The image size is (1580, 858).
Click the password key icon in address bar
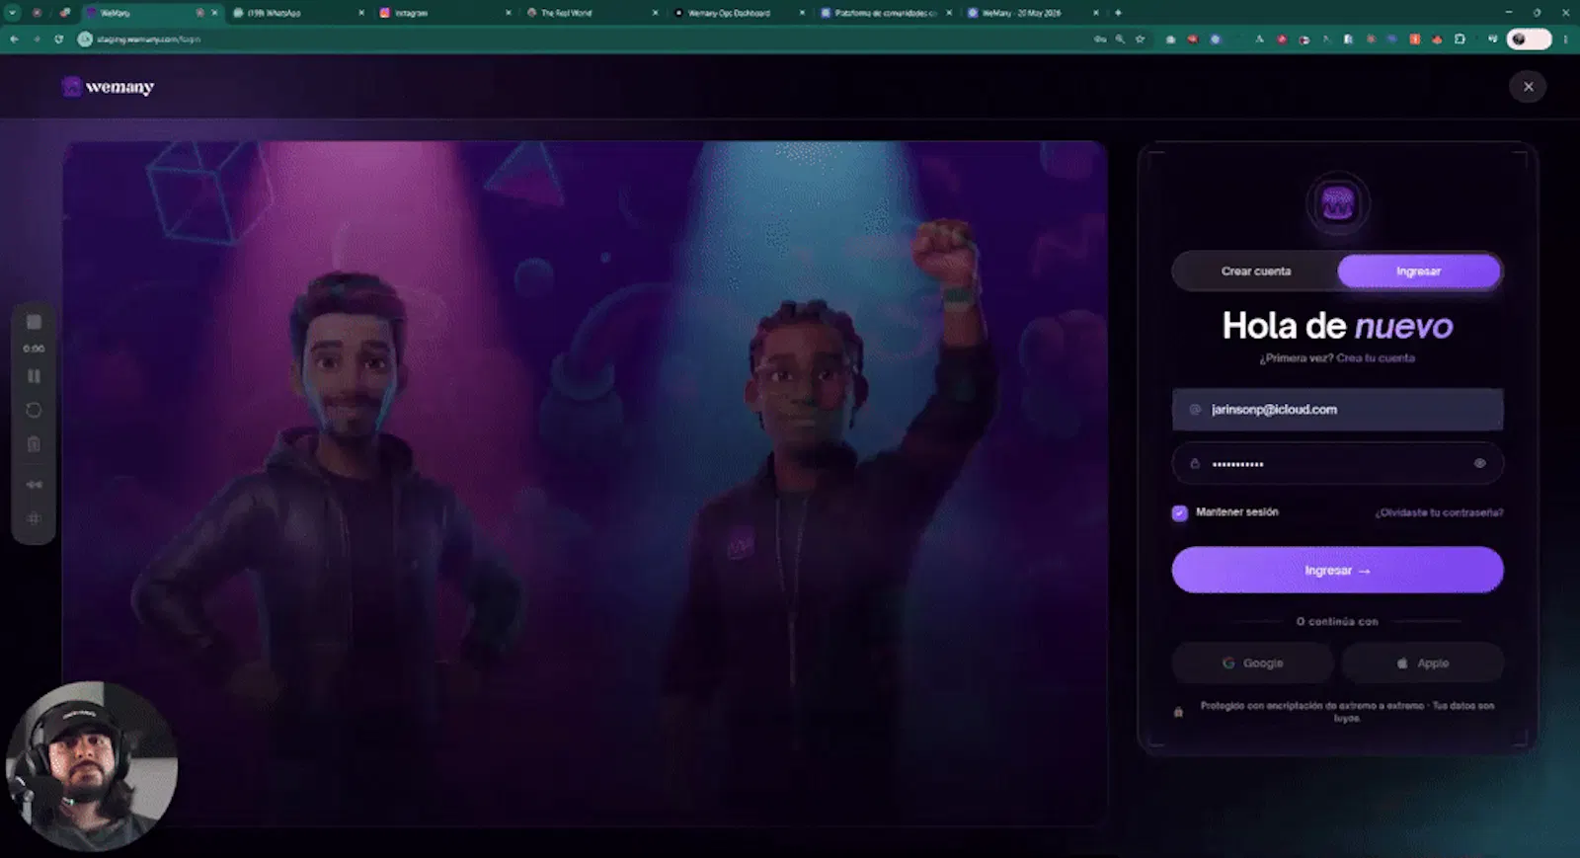(x=1100, y=39)
